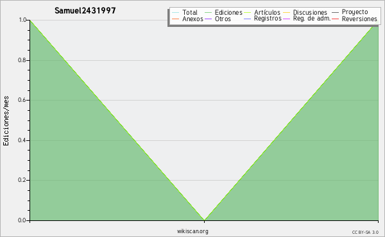Image resolution: width=385 pixels, height=237 pixels.
Task: Click the wikiscan.org label below chart
Action: point(193,231)
